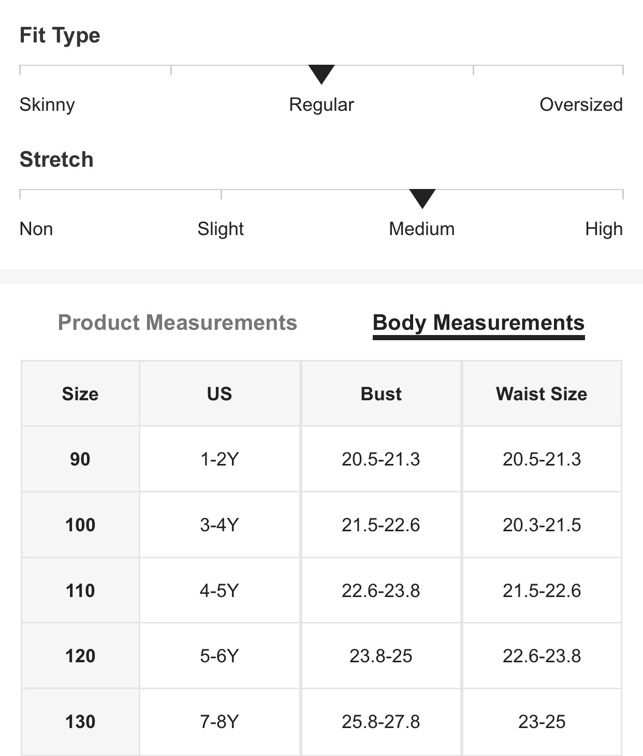Select the Body Measurements tab

(478, 323)
